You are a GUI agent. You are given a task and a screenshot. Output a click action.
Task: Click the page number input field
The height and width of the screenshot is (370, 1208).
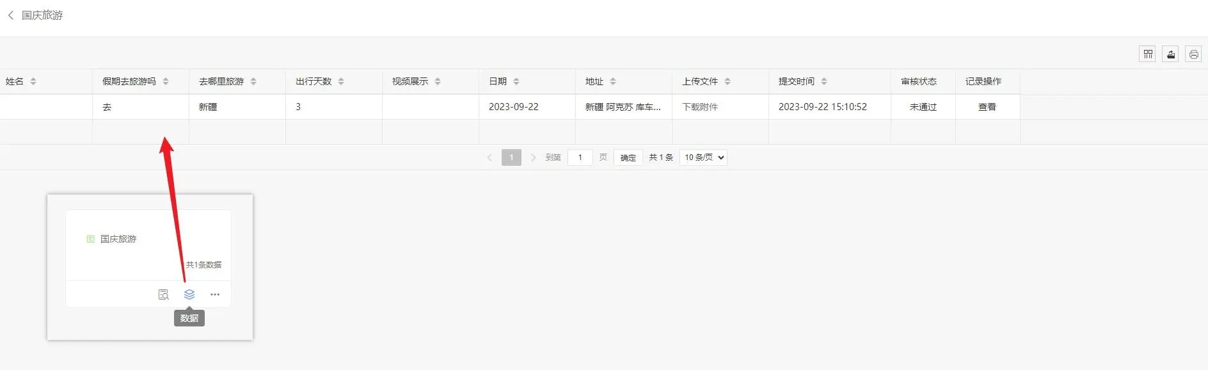point(580,157)
